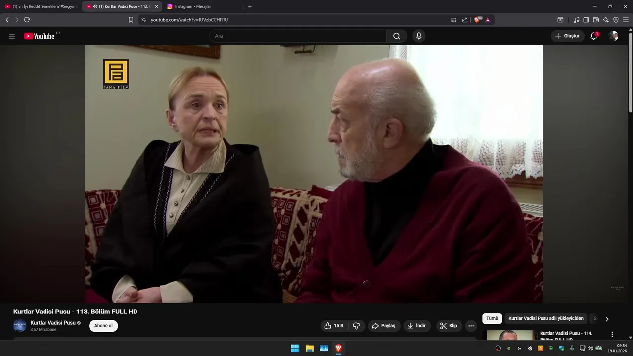Viewport: 633px width, 356px height.
Task: Click the video player to pause
Action: tap(314, 174)
